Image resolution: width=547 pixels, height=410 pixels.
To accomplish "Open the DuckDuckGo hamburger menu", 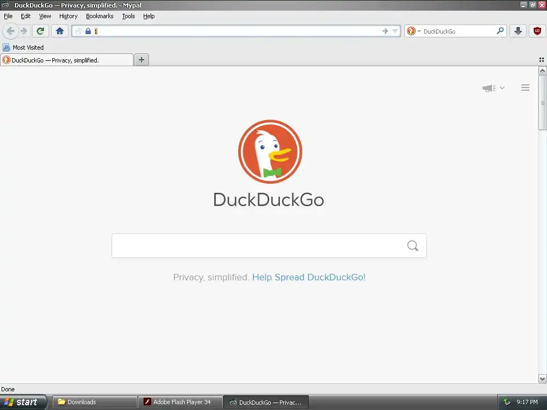I will [x=526, y=88].
